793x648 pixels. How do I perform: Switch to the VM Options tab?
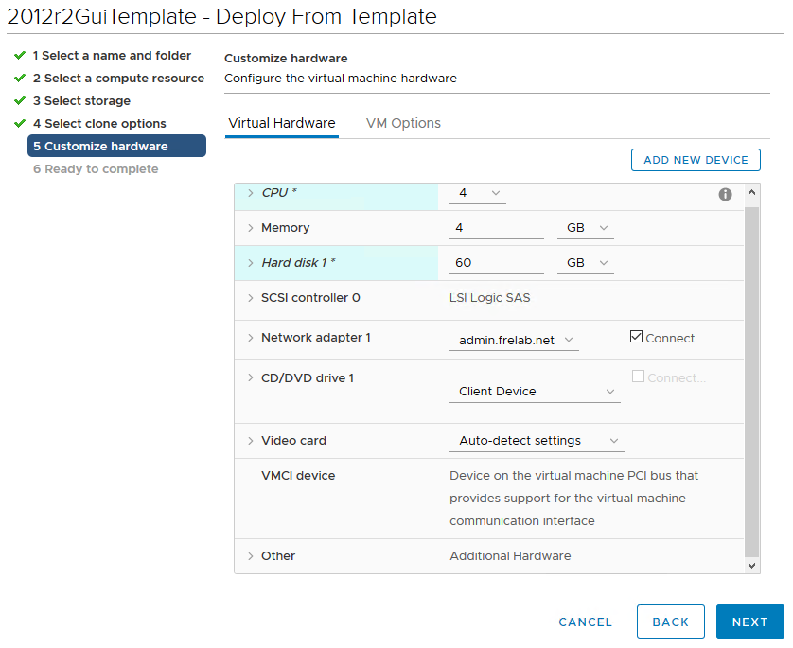coord(403,123)
